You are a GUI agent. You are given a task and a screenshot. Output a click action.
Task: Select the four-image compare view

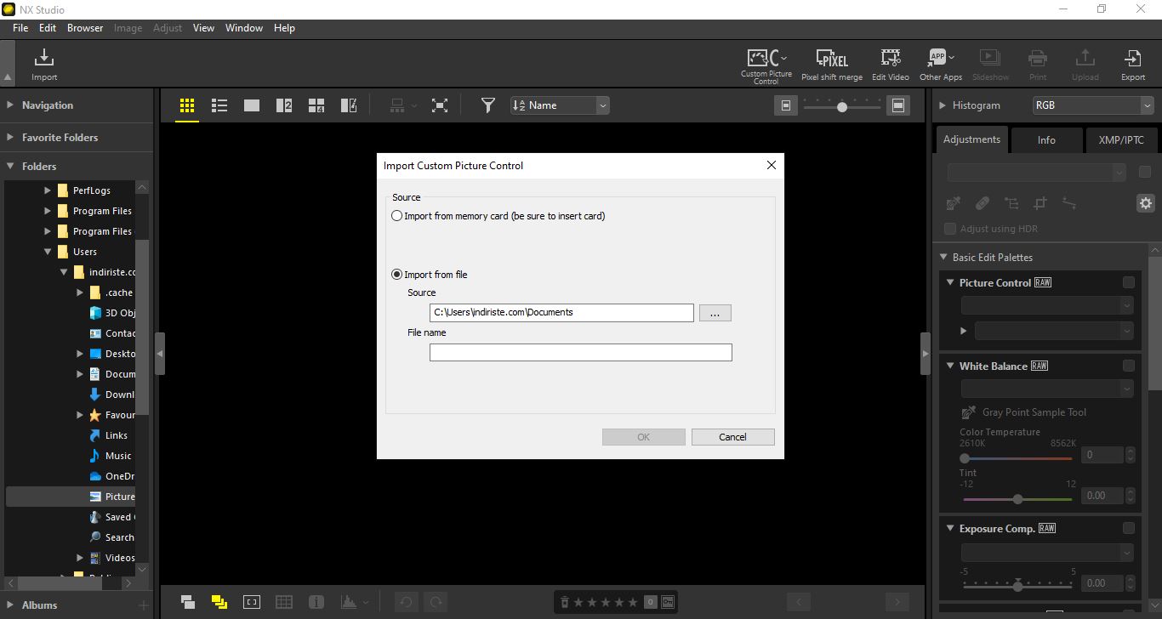pyautogui.click(x=316, y=105)
